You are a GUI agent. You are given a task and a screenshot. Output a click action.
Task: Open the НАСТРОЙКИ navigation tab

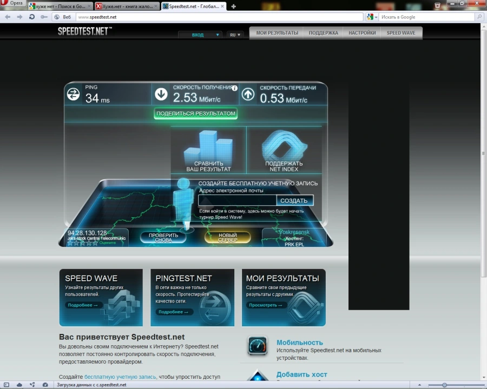[362, 33]
